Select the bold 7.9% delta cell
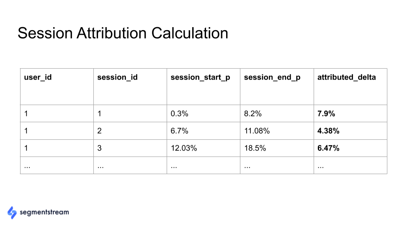This screenshot has width=402, height=226. pyautogui.click(x=350, y=113)
